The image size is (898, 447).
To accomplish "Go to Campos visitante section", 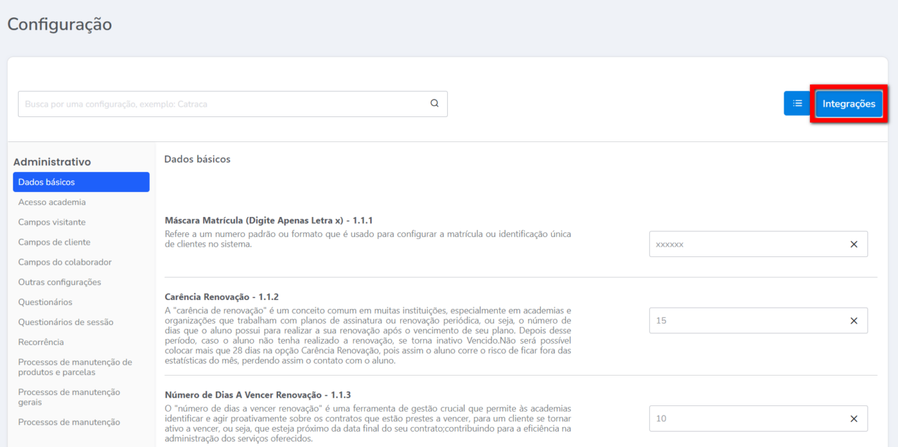I will tap(52, 222).
